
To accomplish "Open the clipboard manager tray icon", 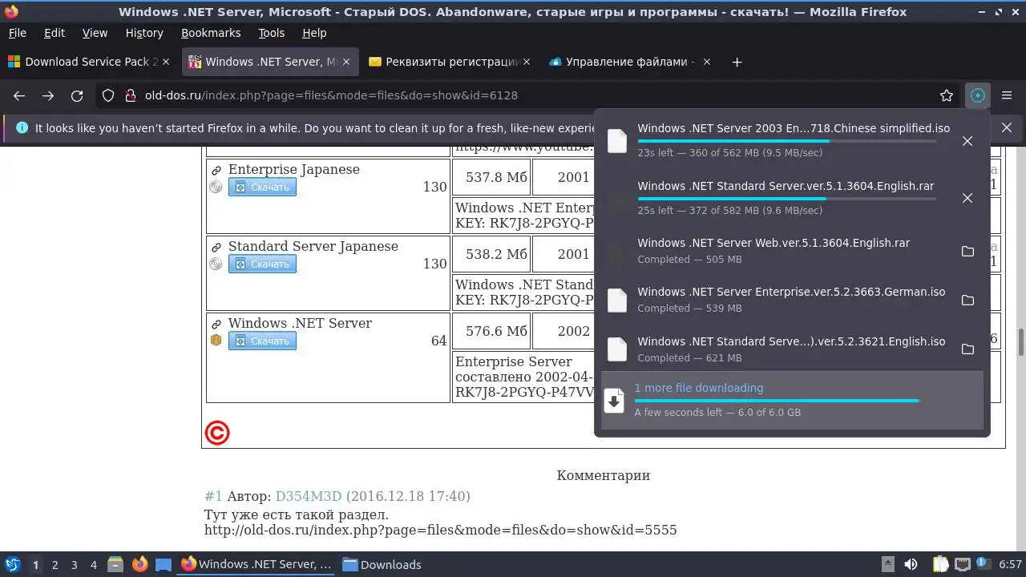I will pos(940,564).
